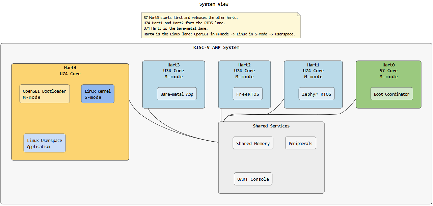Click the folded corner of the note
This screenshot has height=206, width=433.
point(299,14)
